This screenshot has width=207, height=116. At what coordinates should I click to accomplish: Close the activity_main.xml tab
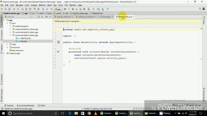72,17
